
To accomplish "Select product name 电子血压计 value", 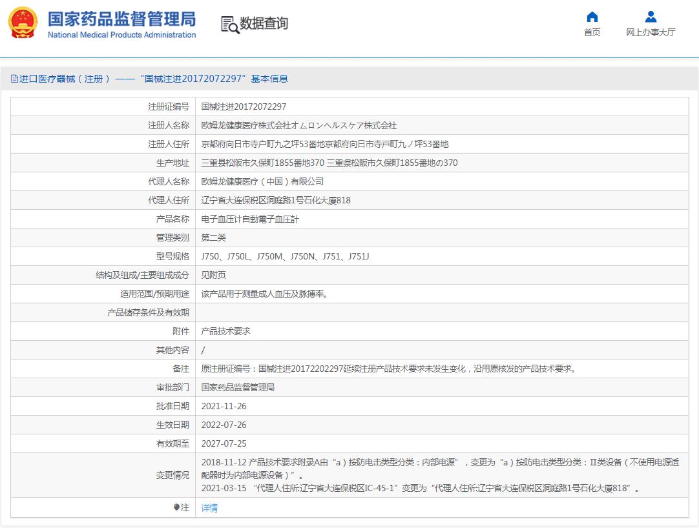I will pyautogui.click(x=250, y=219).
